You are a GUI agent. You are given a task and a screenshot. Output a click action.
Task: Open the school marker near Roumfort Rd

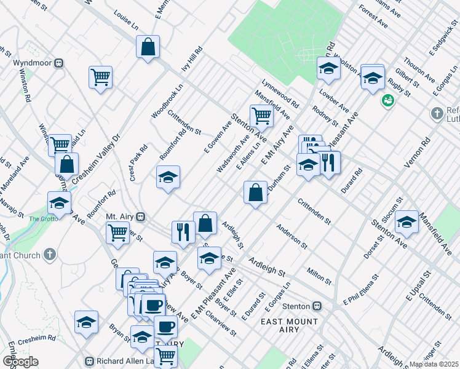pyautogui.click(x=168, y=177)
